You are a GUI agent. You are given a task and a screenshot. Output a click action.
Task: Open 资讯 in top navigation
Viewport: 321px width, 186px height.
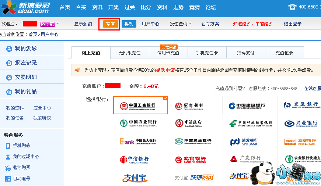[x=97, y=8]
